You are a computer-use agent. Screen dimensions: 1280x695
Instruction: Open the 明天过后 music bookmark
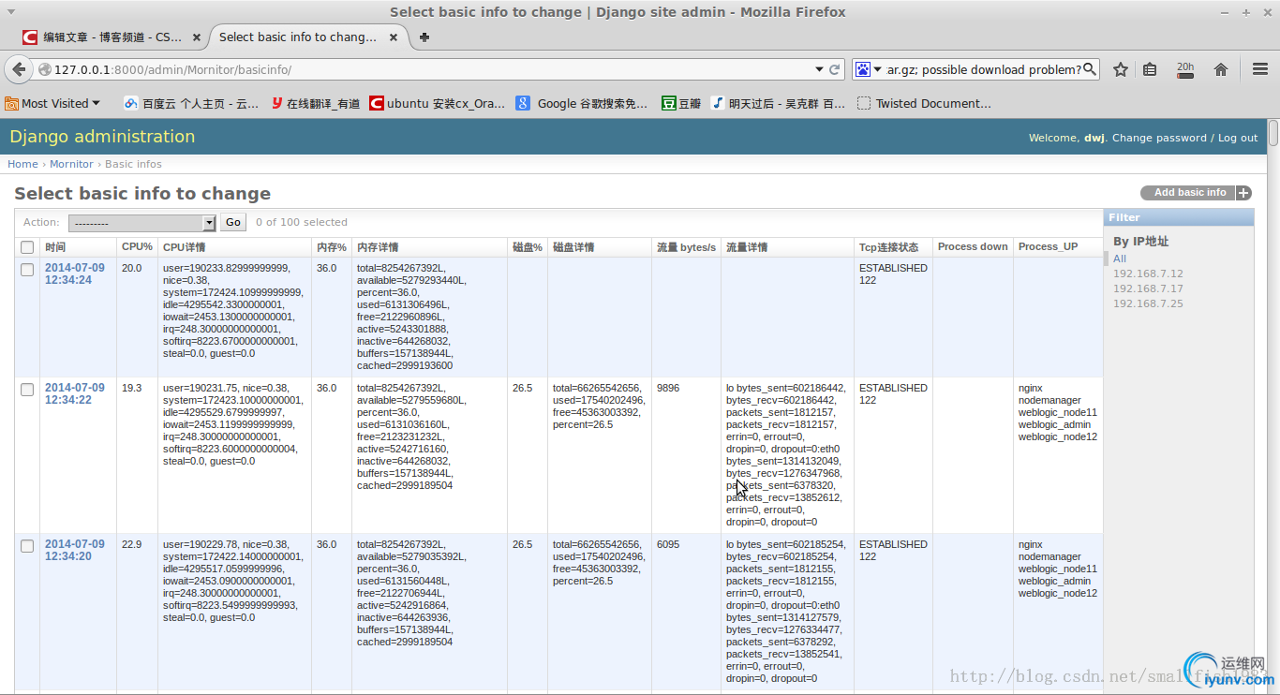[778, 104]
